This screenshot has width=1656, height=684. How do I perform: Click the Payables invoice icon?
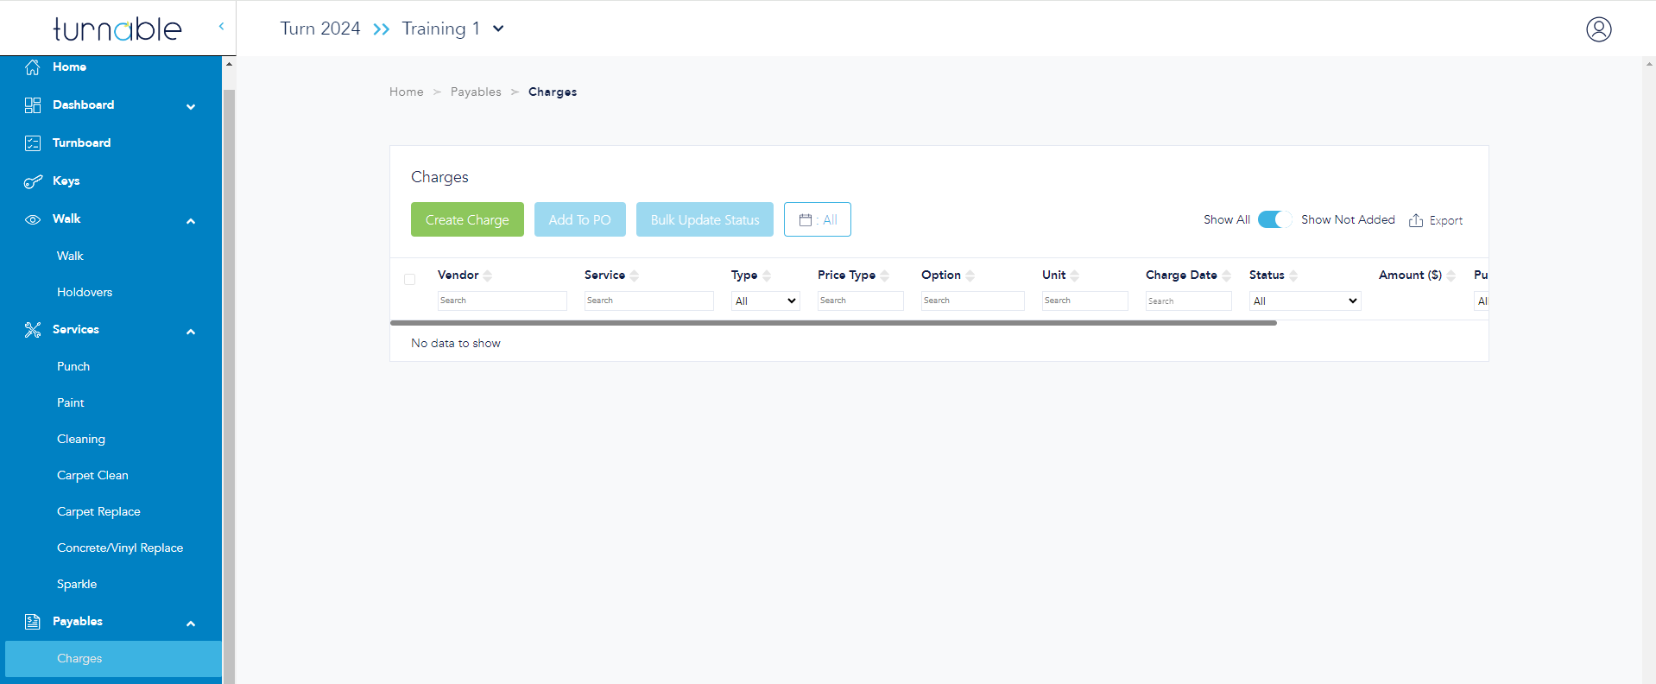tap(33, 621)
